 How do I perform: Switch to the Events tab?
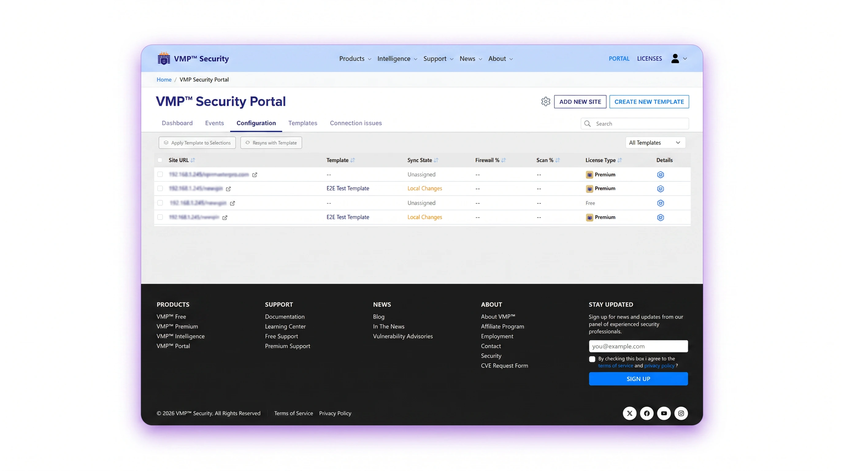[x=215, y=123]
